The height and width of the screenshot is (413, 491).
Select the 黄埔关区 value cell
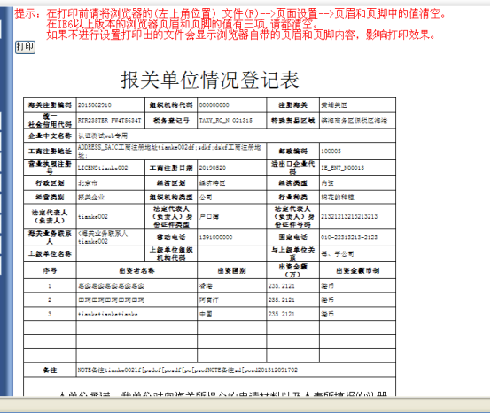coord(357,105)
